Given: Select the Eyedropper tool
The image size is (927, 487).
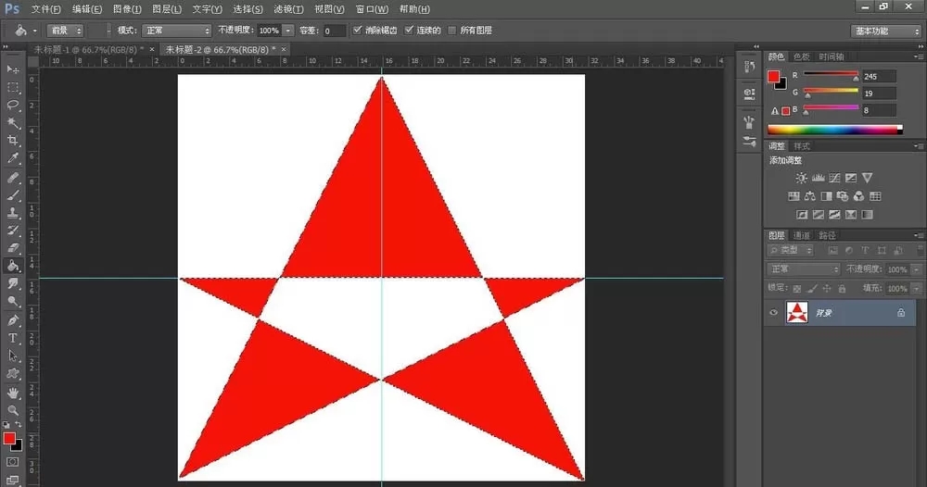Looking at the screenshot, I should click(x=13, y=158).
